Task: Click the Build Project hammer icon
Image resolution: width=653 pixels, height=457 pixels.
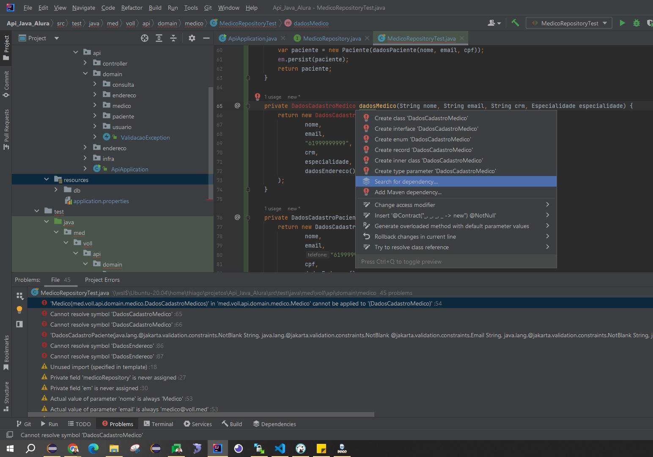Action: tap(515, 23)
